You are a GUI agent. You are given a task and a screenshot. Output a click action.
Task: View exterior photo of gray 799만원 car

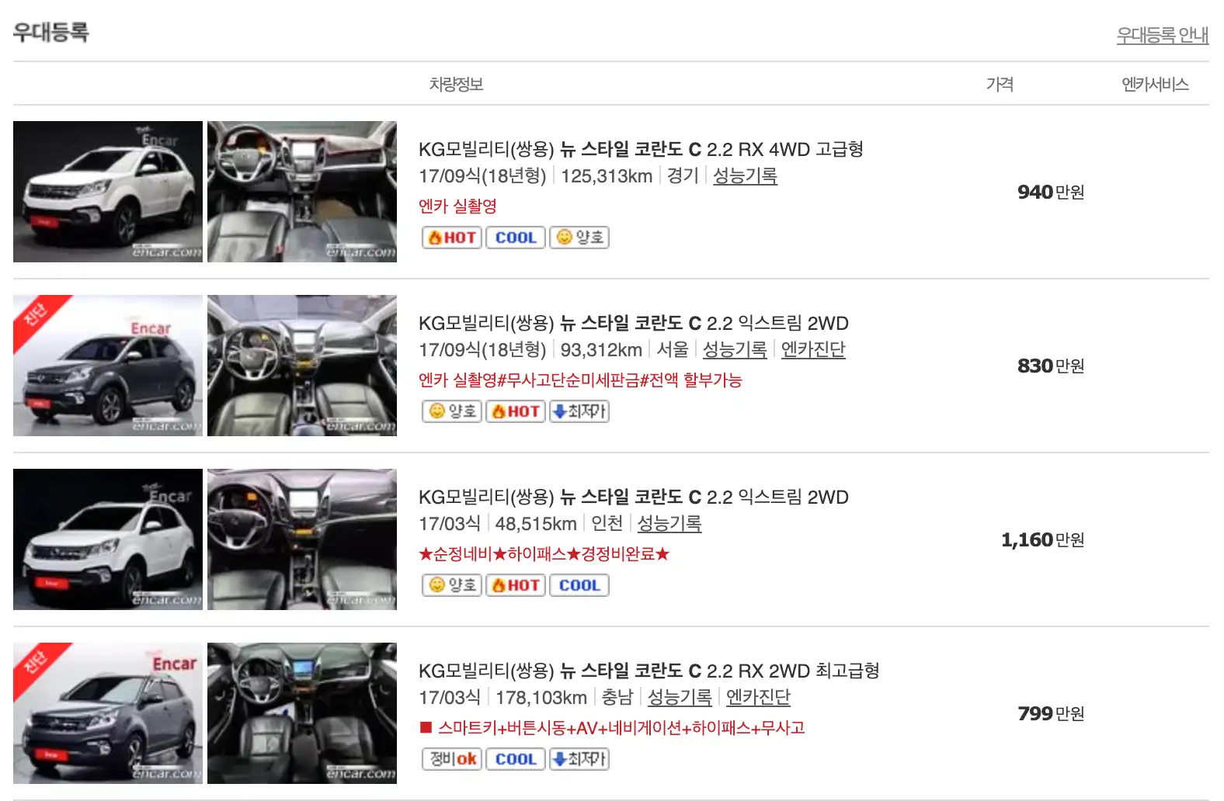pyautogui.click(x=108, y=713)
